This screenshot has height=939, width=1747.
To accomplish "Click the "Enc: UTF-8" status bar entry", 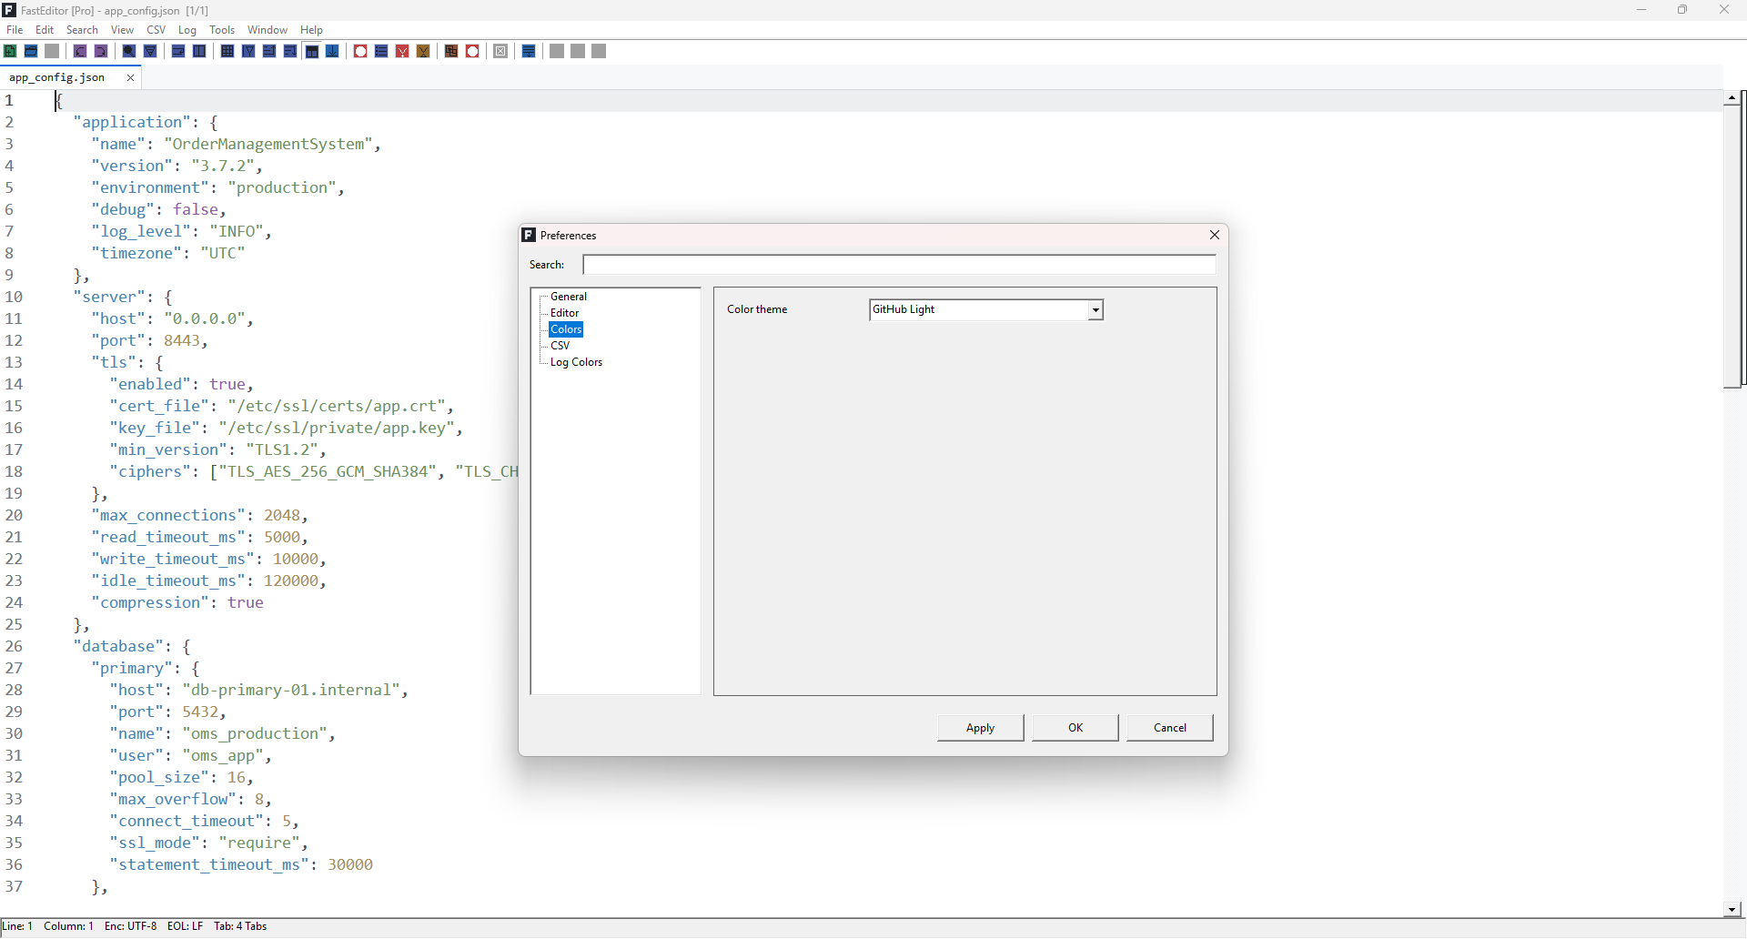I will tap(130, 926).
